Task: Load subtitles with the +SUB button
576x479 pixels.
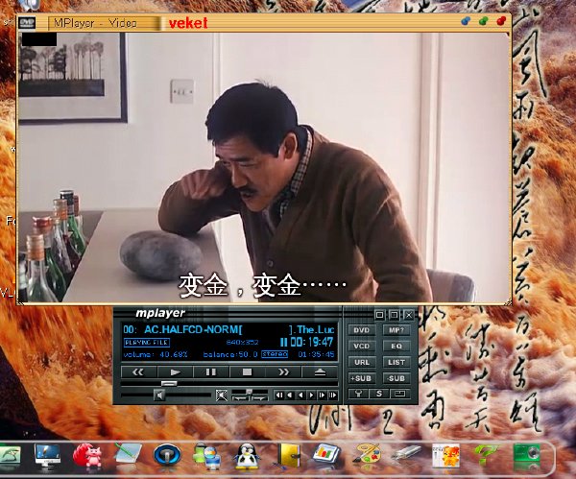Action: tap(362, 378)
